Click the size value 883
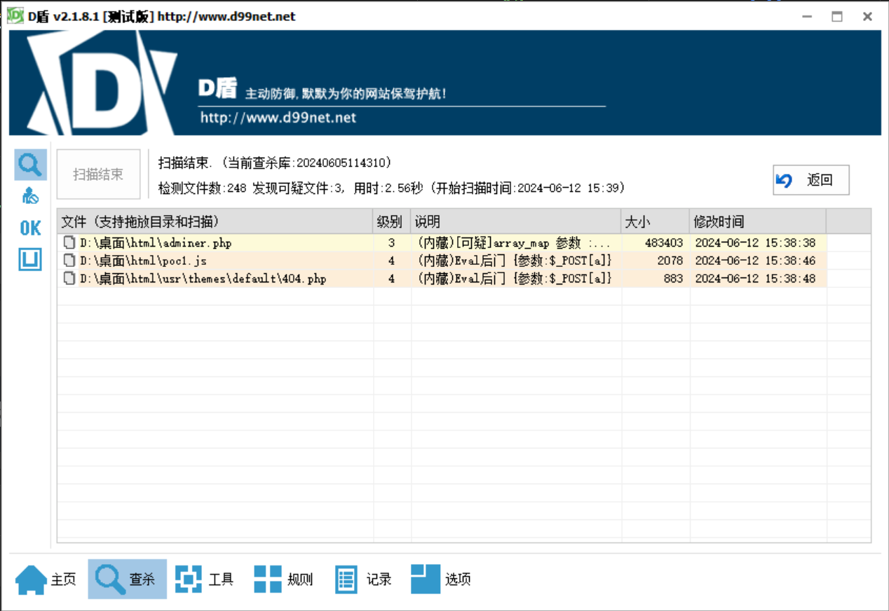Image resolution: width=889 pixels, height=611 pixels. tap(673, 278)
